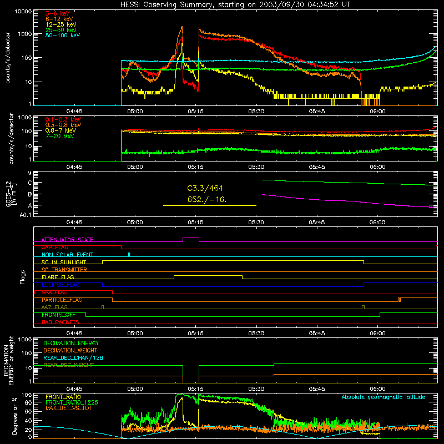This screenshot has width=444, height=444.
Task: Select the 25-50 keV legend label
Action: (x=61, y=30)
